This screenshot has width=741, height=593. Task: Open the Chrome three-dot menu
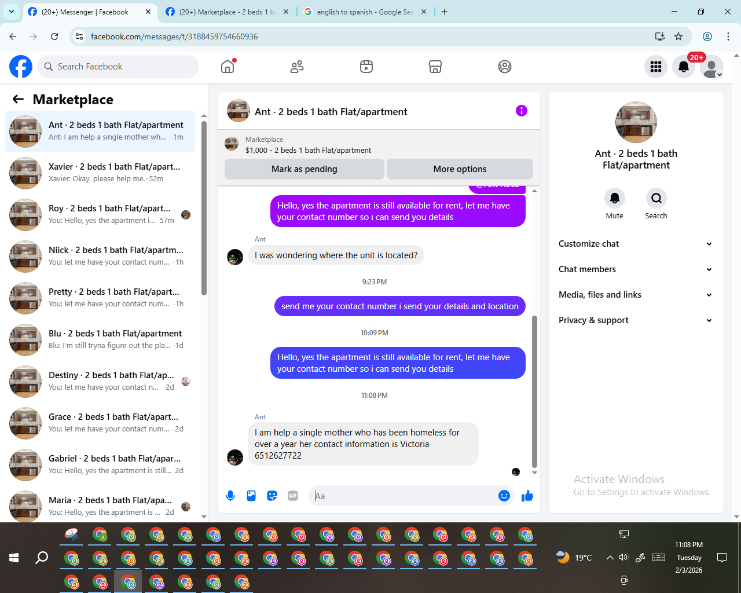click(728, 36)
